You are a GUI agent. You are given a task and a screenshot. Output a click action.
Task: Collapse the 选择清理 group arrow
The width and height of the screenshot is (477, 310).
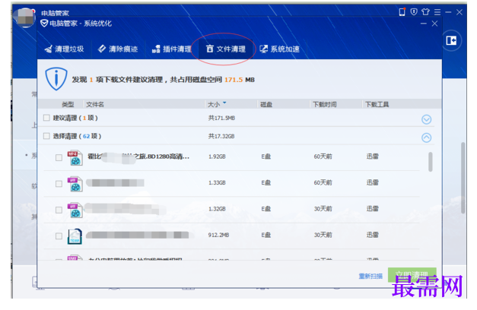(x=427, y=138)
